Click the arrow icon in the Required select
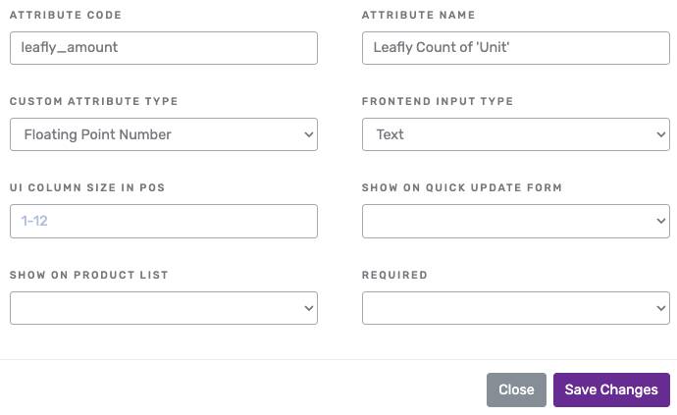The width and height of the screenshot is (677, 415). point(661,308)
